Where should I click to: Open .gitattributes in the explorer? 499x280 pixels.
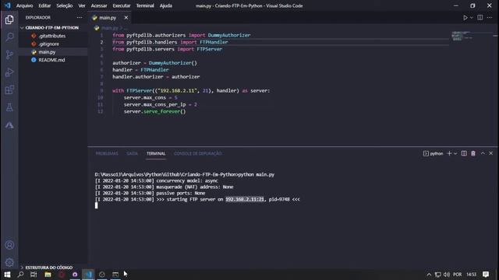coord(52,36)
